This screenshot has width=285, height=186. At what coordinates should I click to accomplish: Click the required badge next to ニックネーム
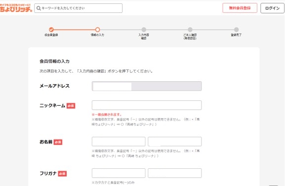click(71, 106)
